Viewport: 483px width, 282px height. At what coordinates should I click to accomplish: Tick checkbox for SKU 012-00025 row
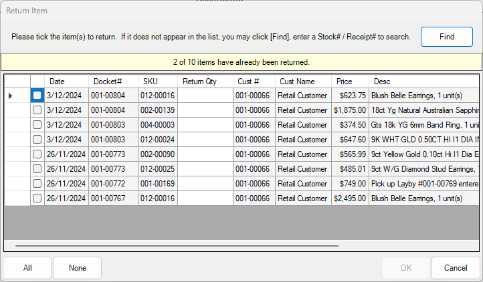pos(37,169)
